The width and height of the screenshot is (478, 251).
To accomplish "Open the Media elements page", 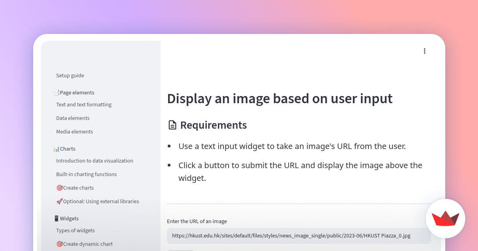I will coord(74,132).
